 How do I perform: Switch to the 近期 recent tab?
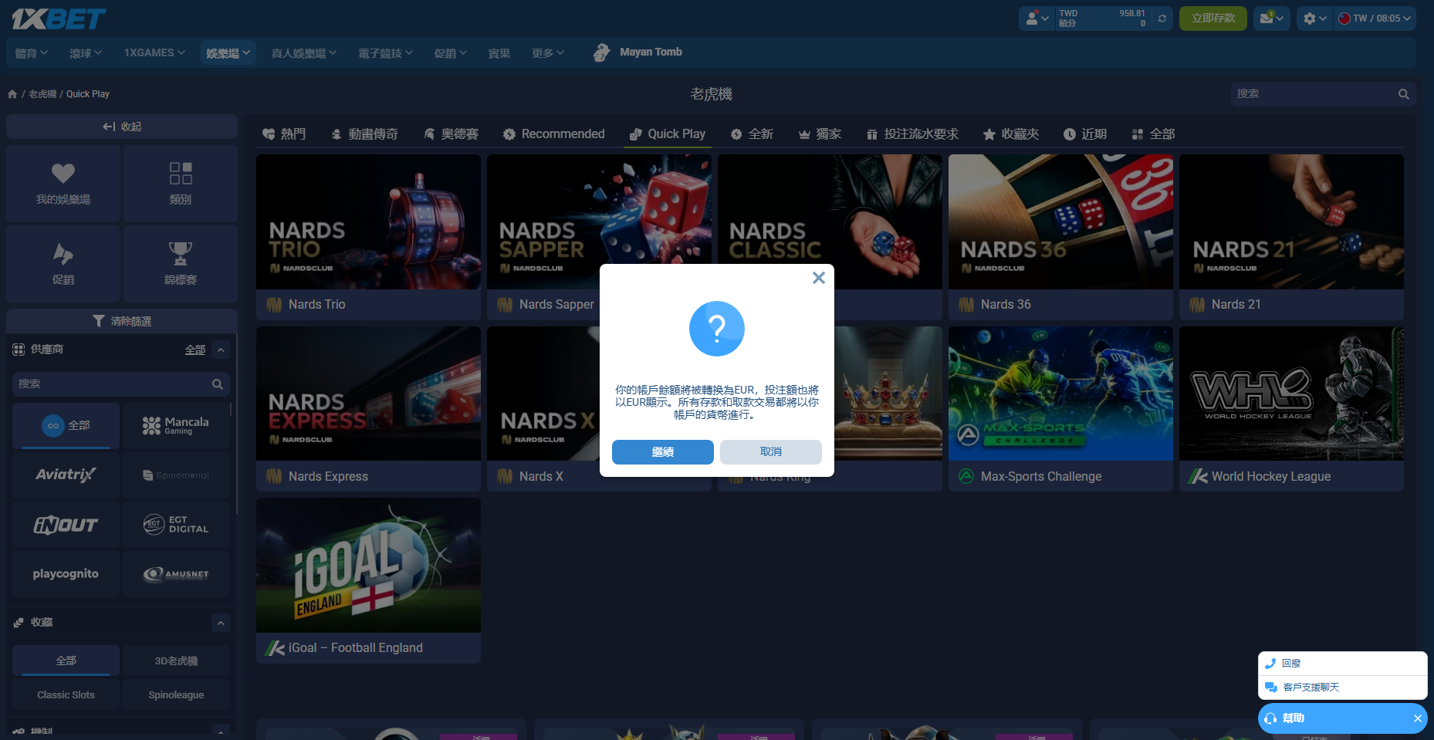coord(1085,134)
